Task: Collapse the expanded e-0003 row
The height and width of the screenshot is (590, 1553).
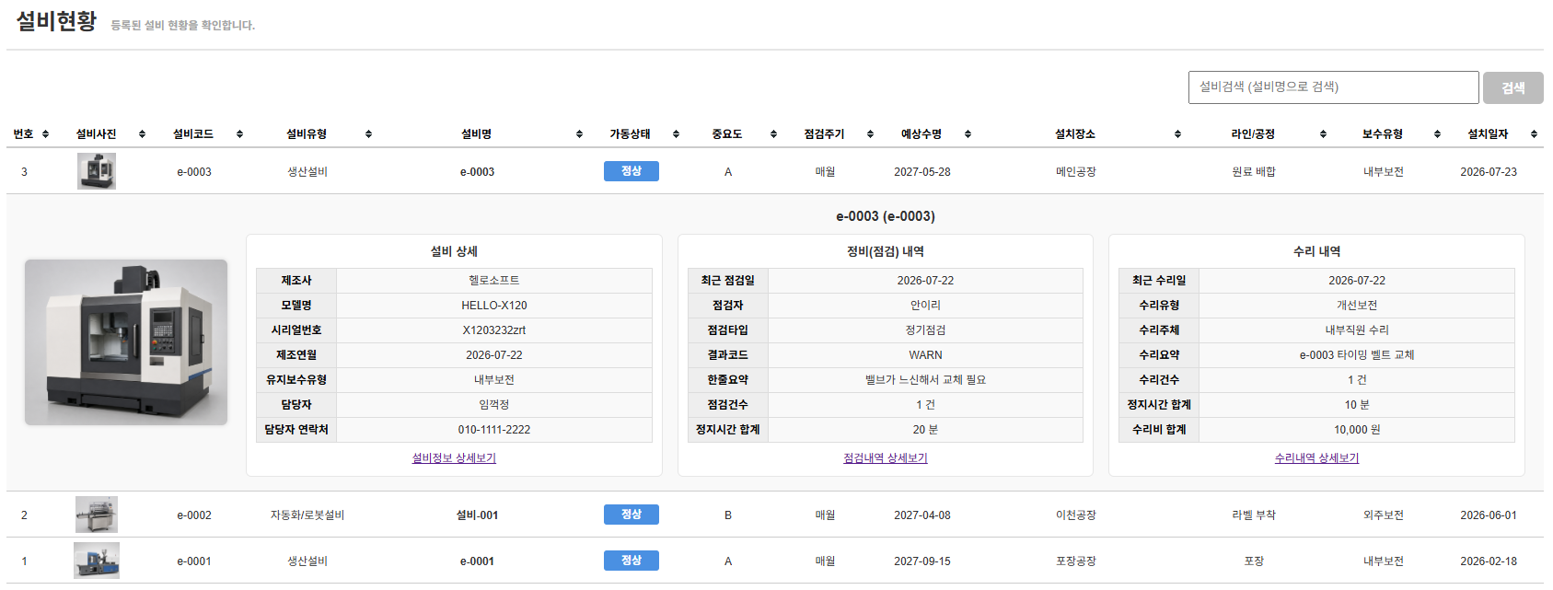Action: (x=775, y=171)
